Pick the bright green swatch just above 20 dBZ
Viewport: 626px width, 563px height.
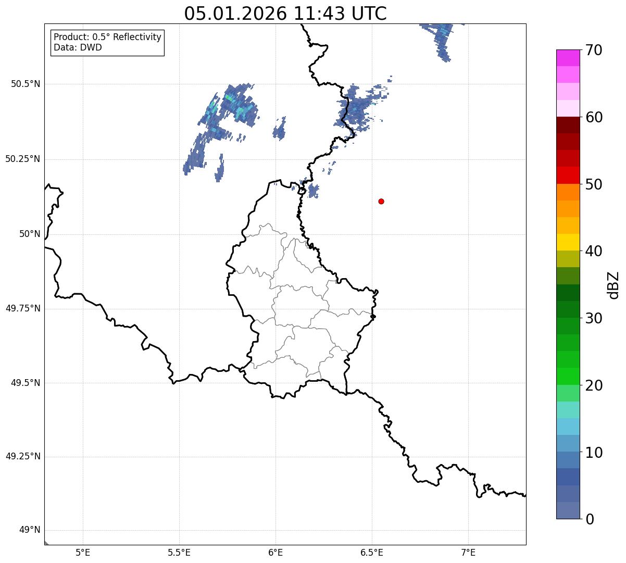[568, 377]
